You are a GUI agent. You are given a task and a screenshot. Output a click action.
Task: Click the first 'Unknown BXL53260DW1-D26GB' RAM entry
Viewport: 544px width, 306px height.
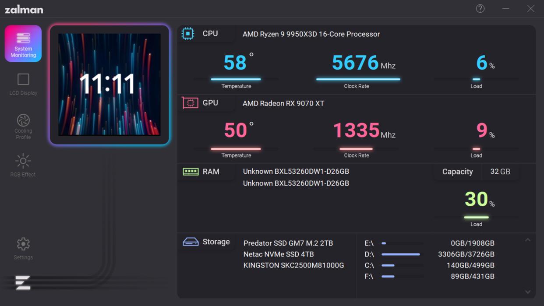click(296, 172)
